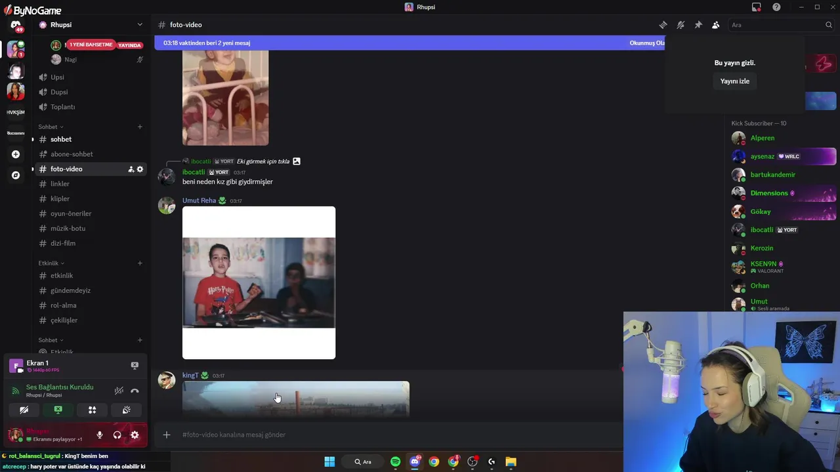Create channel in lower Sohbet category
Image resolution: width=840 pixels, height=472 pixels.
(x=140, y=340)
